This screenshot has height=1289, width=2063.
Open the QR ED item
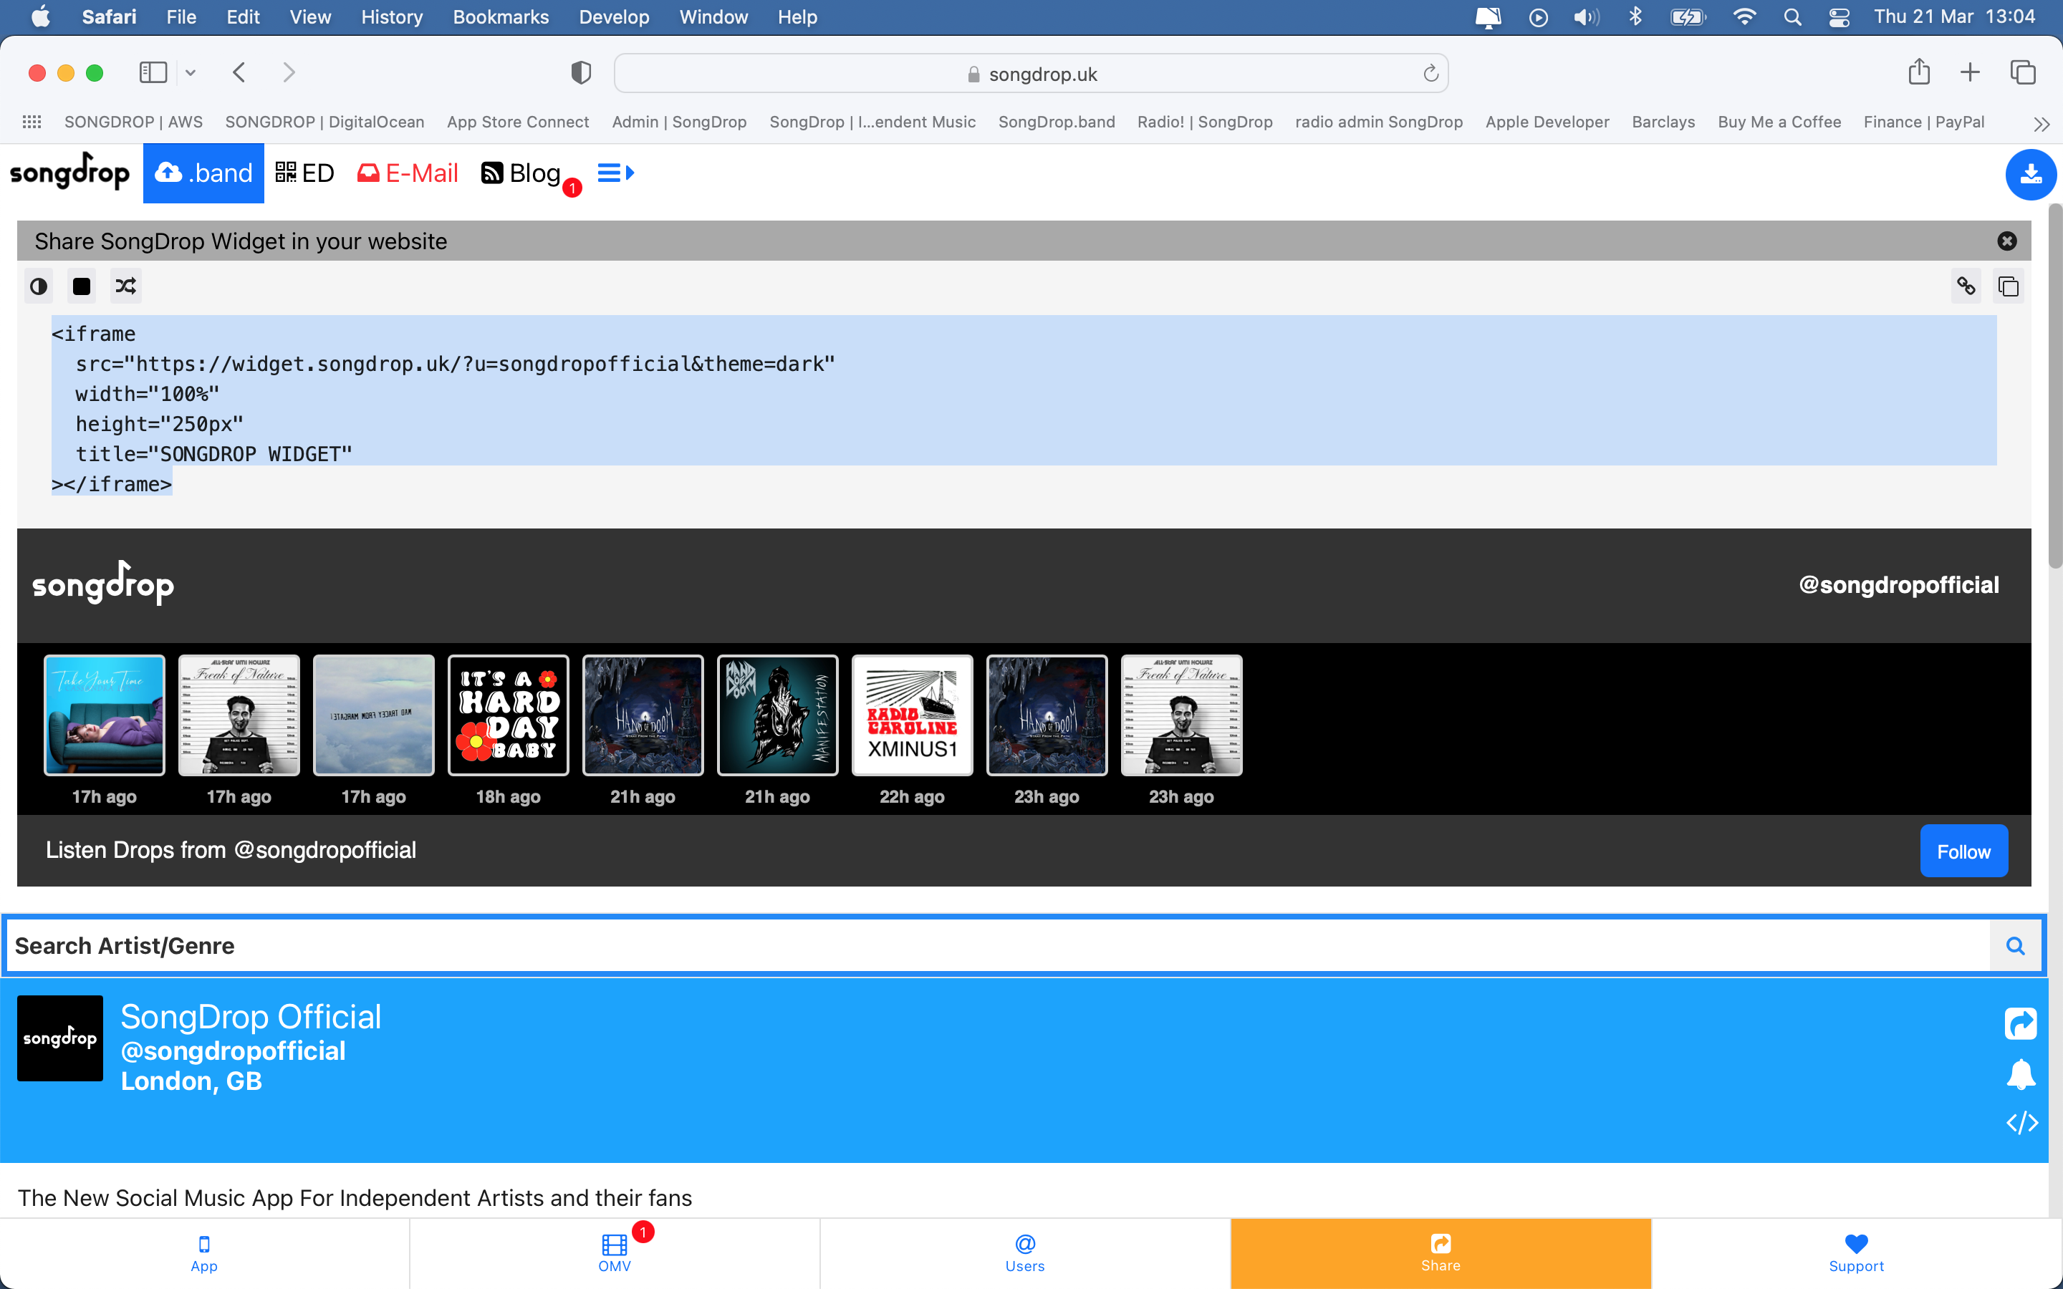[x=304, y=173]
